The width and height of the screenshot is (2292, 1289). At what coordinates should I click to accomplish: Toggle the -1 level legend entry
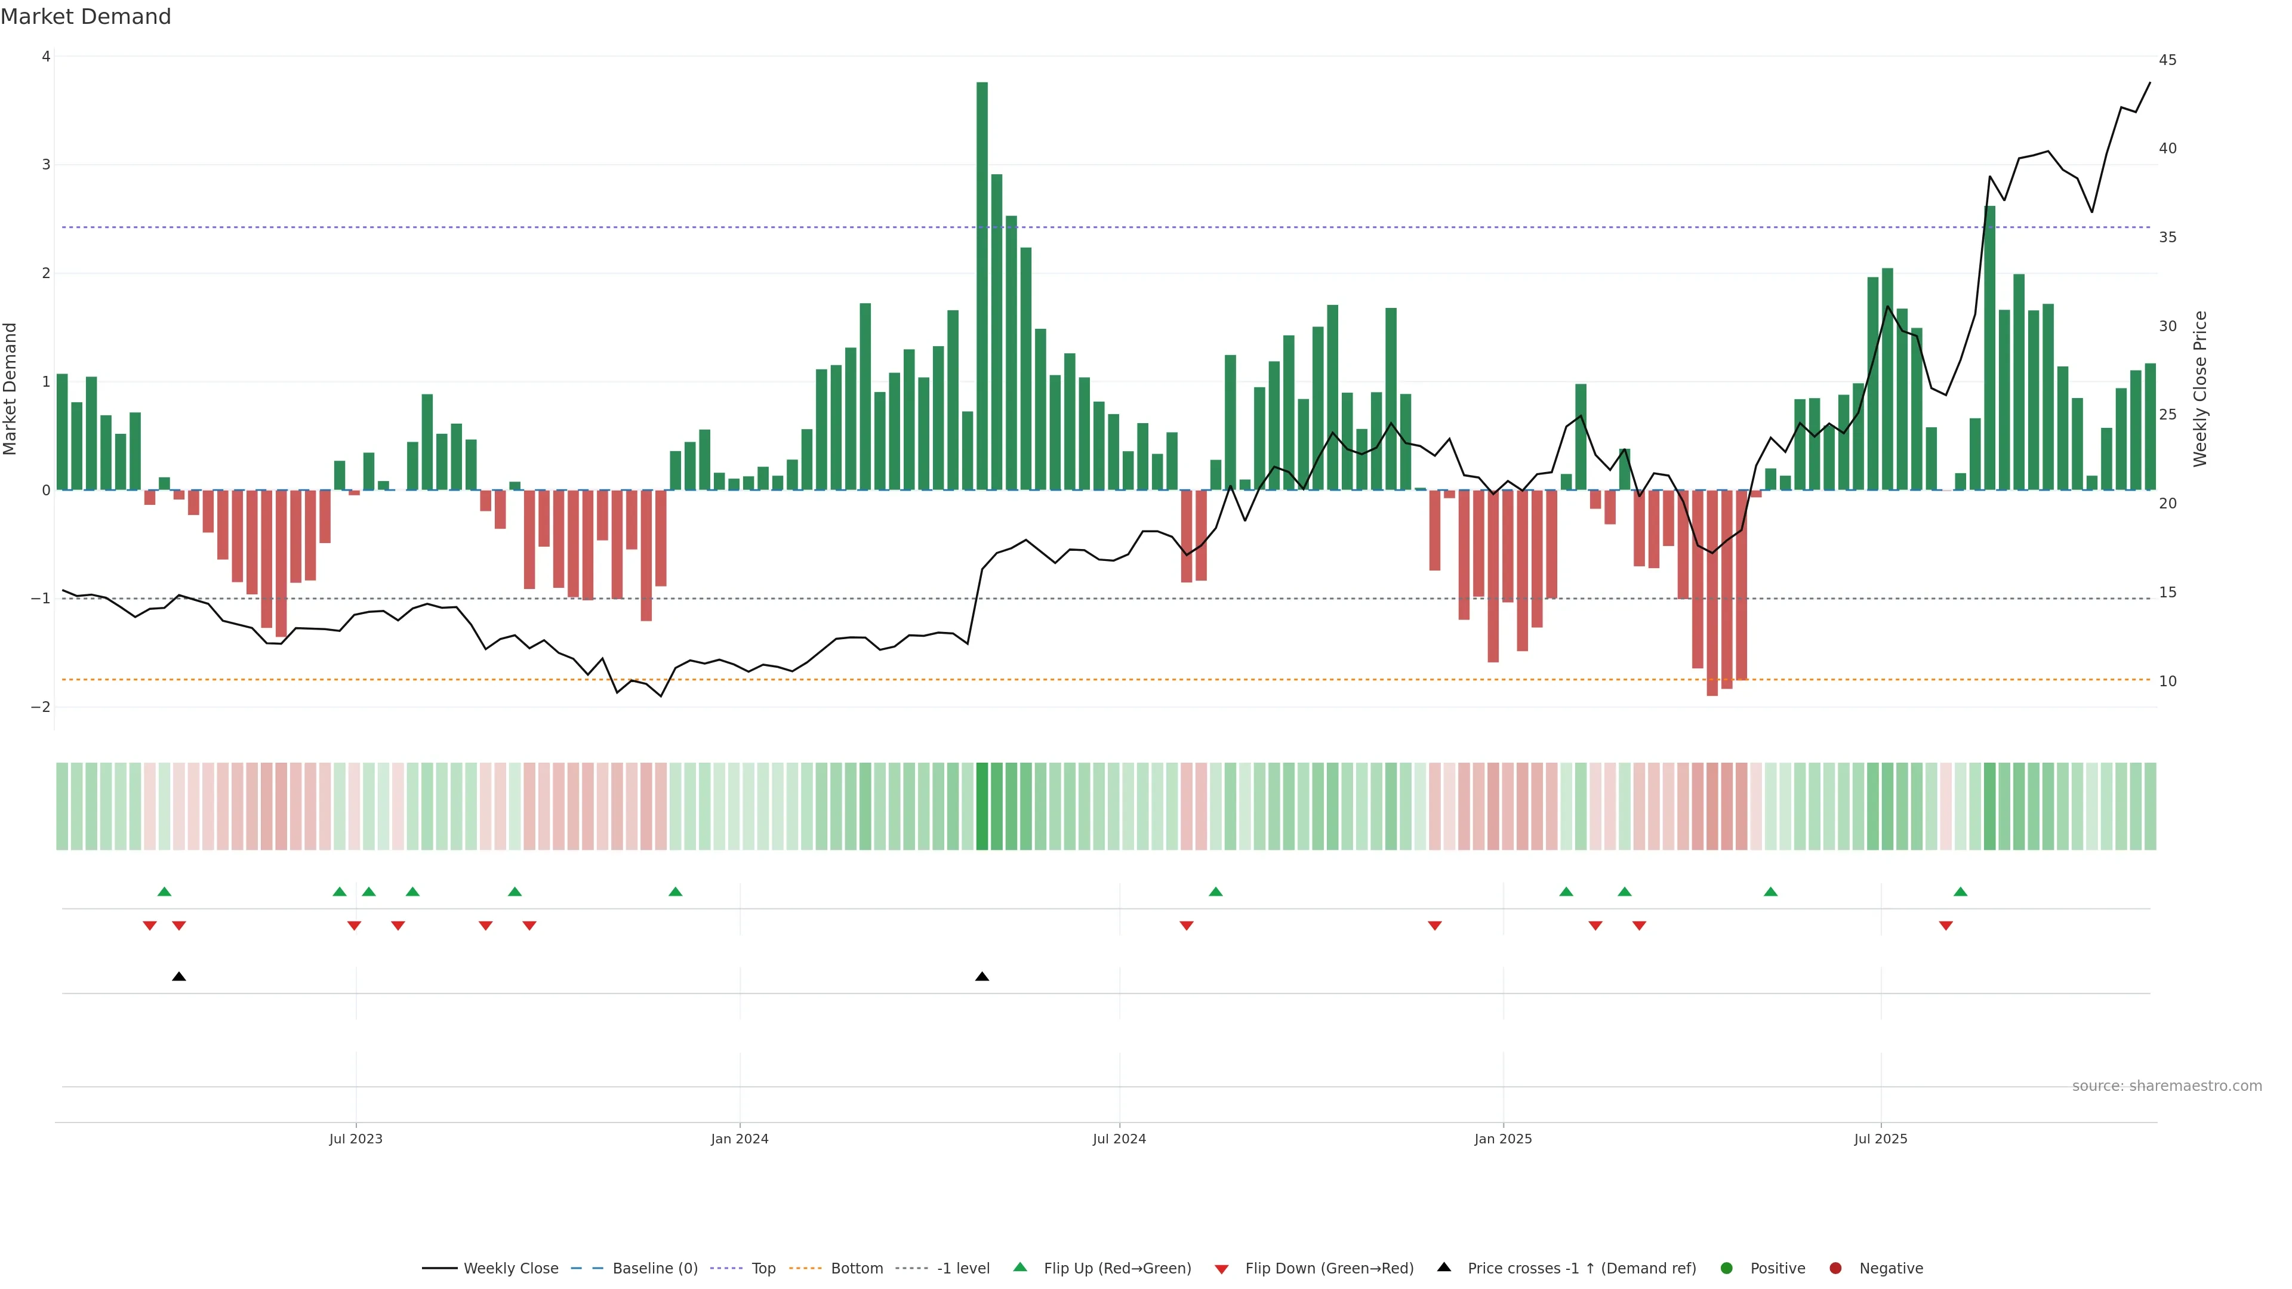(x=963, y=1269)
